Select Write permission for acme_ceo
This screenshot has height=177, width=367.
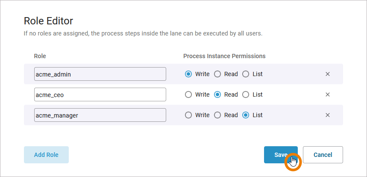pyautogui.click(x=188, y=94)
